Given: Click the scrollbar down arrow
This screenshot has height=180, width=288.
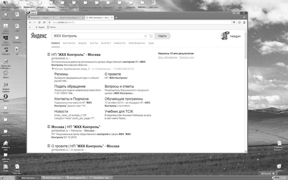Looking at the screenshot, I should click(246, 152).
